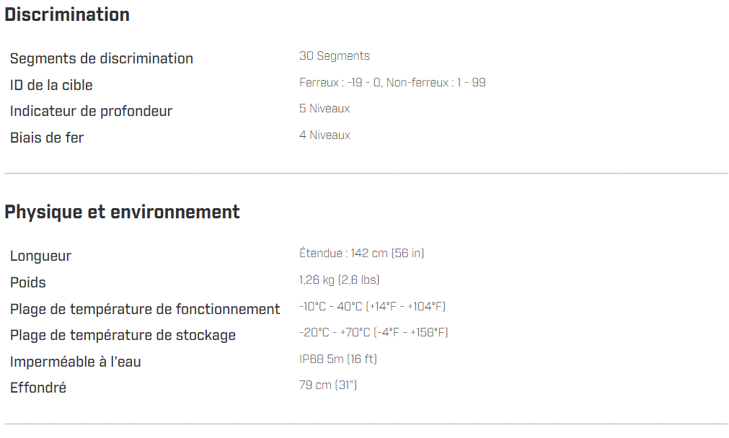Image resolution: width=729 pixels, height=438 pixels.
Task: Click the Étendue 142 cm value
Action: (x=361, y=254)
